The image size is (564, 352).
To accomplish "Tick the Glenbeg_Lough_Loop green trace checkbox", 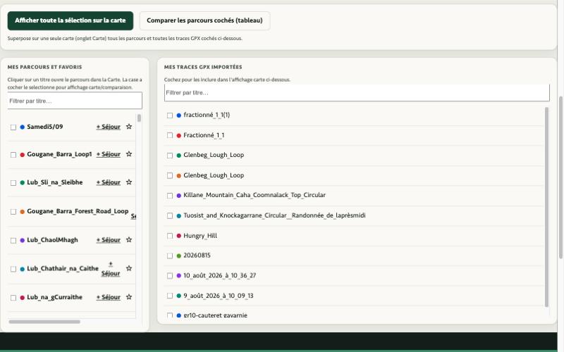I will click(x=170, y=156).
